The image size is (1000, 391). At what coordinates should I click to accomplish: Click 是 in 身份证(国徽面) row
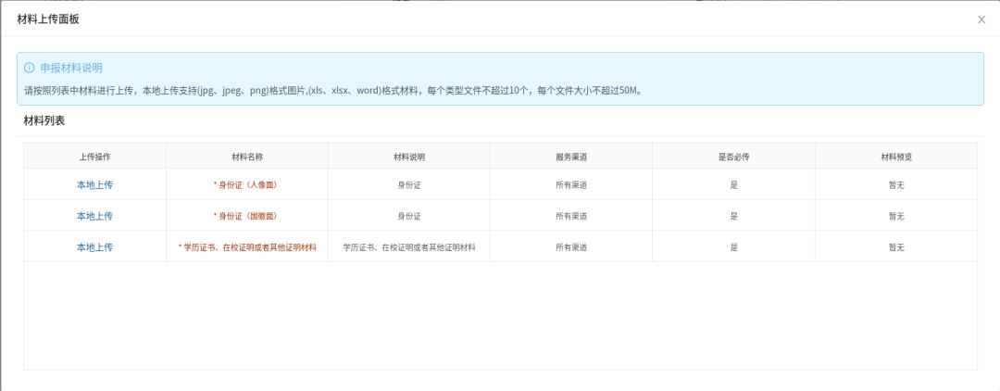tap(733, 216)
